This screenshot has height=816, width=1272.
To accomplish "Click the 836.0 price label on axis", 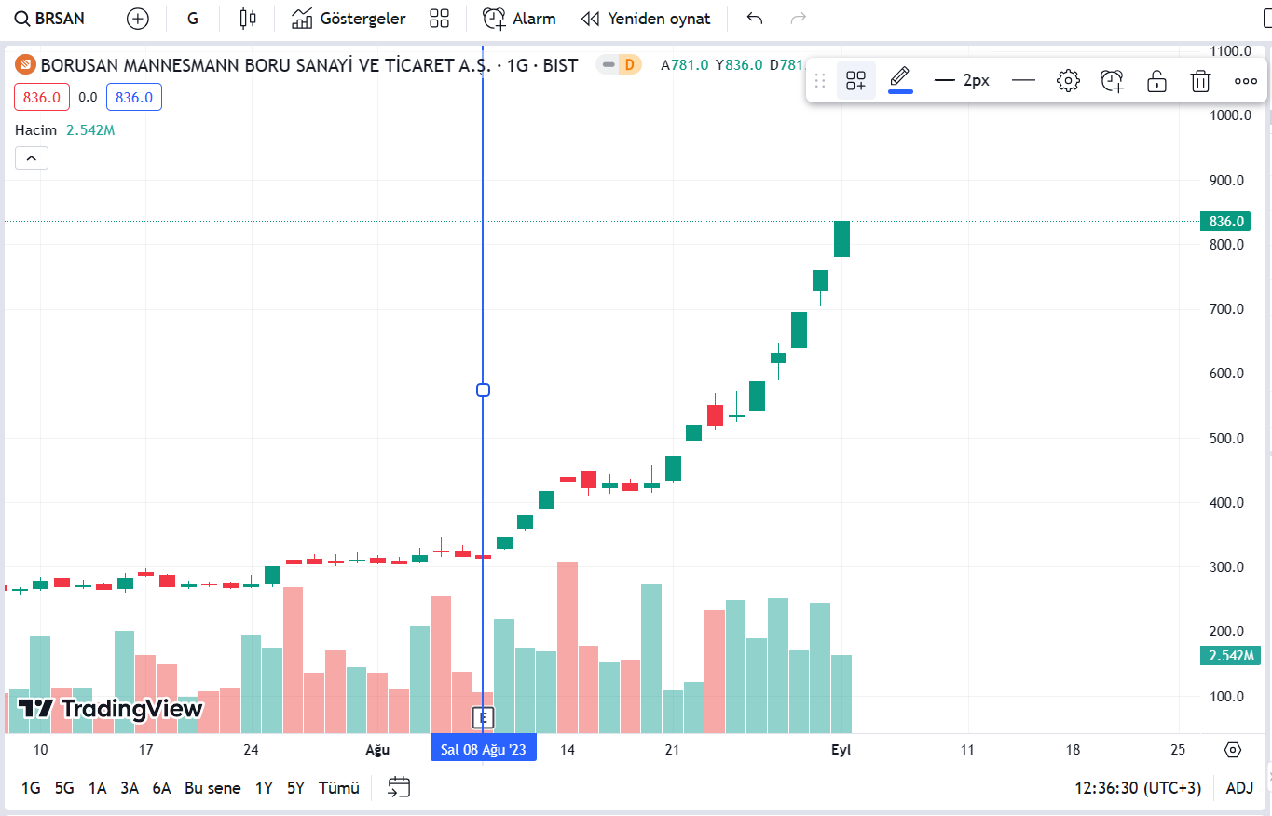I will (x=1226, y=222).
